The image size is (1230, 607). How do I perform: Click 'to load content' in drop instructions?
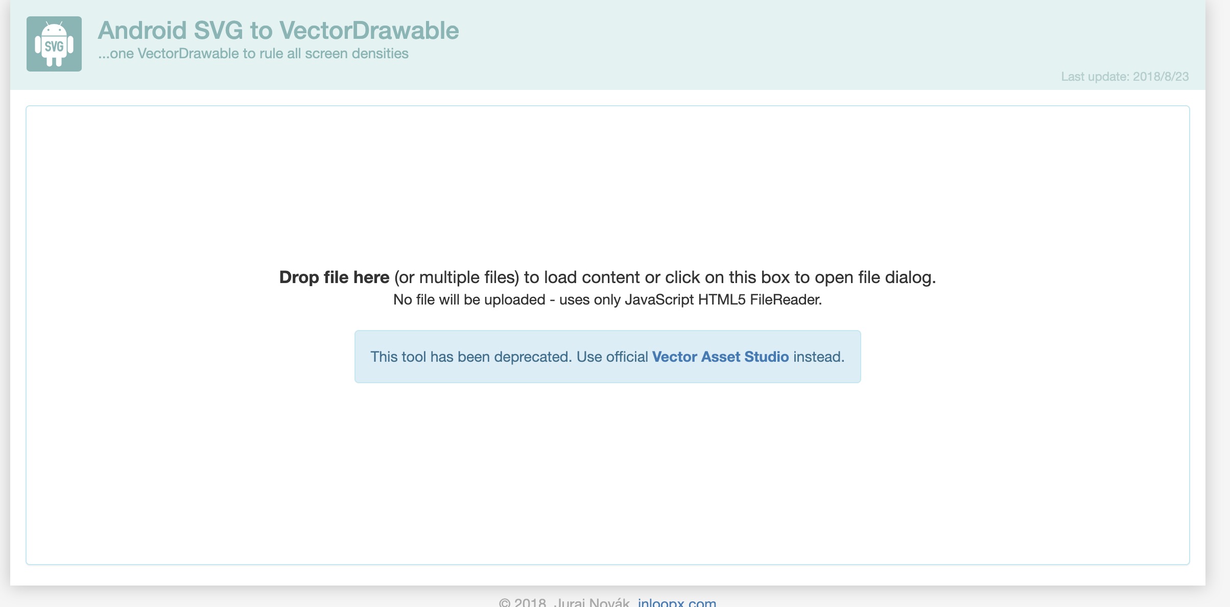(582, 277)
